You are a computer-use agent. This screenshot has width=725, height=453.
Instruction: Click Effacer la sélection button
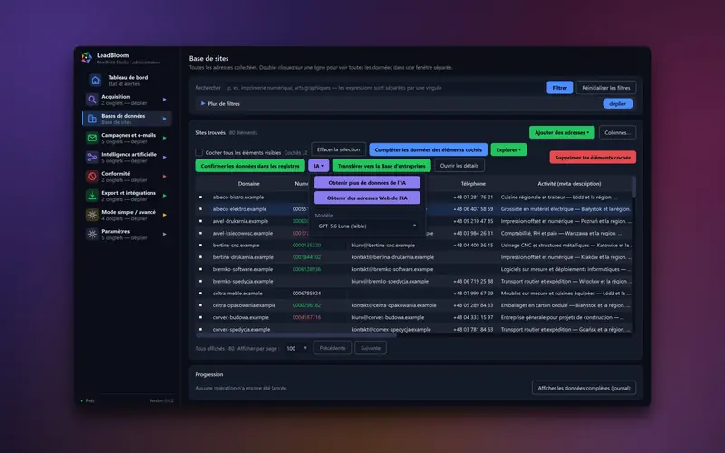338,149
